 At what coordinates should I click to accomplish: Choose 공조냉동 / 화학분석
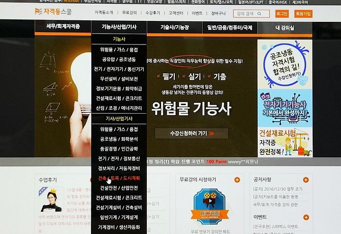[119, 139]
